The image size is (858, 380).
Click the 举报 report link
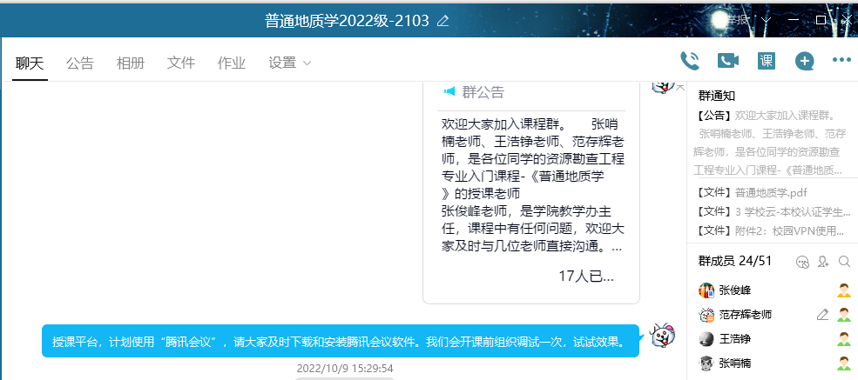tap(738, 20)
